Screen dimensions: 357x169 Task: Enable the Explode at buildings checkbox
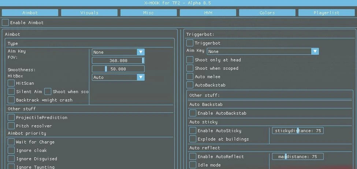193,139
